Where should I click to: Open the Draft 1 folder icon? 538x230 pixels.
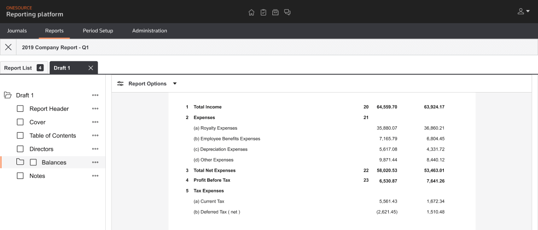click(8, 95)
